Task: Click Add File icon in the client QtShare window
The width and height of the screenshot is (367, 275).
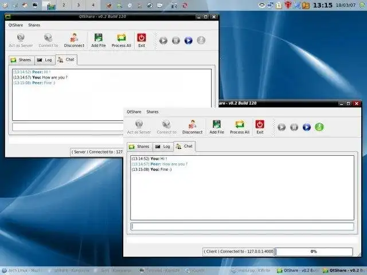Action: point(217,124)
